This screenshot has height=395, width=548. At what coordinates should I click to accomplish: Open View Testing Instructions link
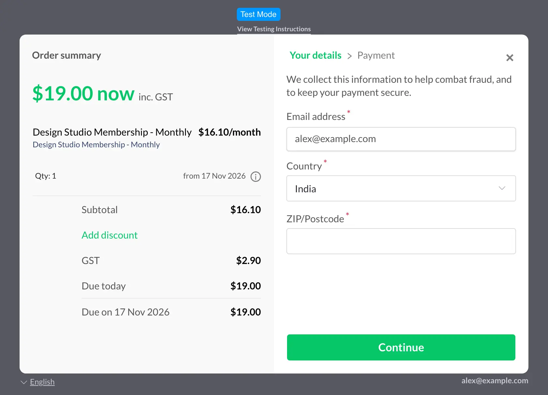274,29
